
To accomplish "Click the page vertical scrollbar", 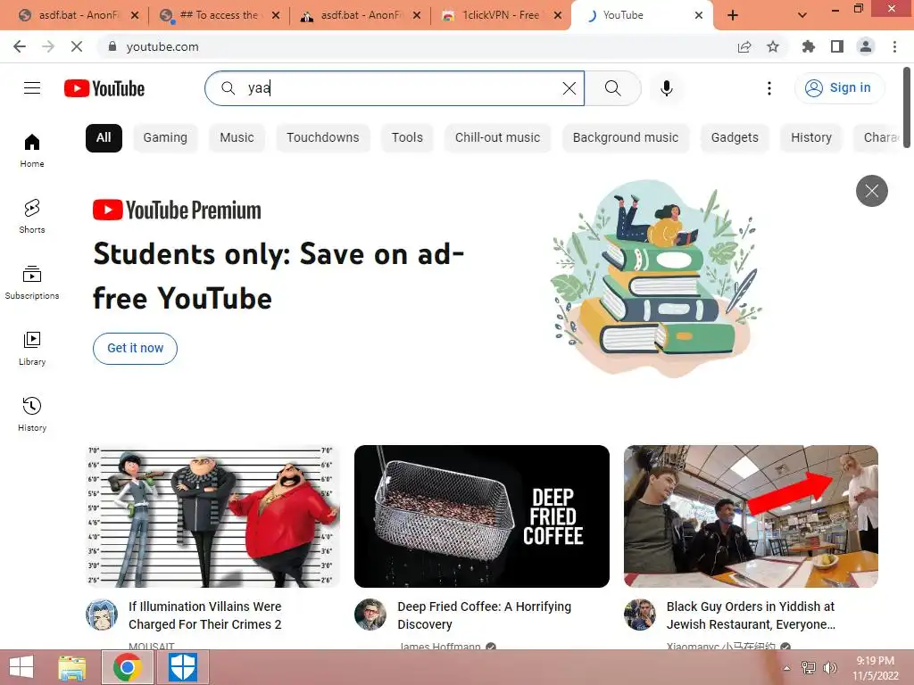I will [907, 108].
